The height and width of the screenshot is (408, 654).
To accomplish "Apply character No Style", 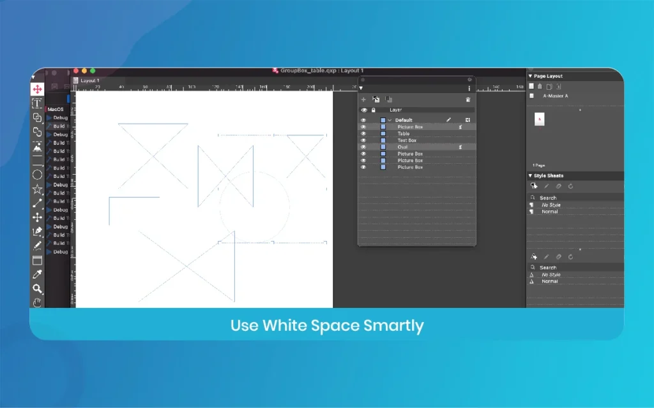I will pyautogui.click(x=551, y=275).
